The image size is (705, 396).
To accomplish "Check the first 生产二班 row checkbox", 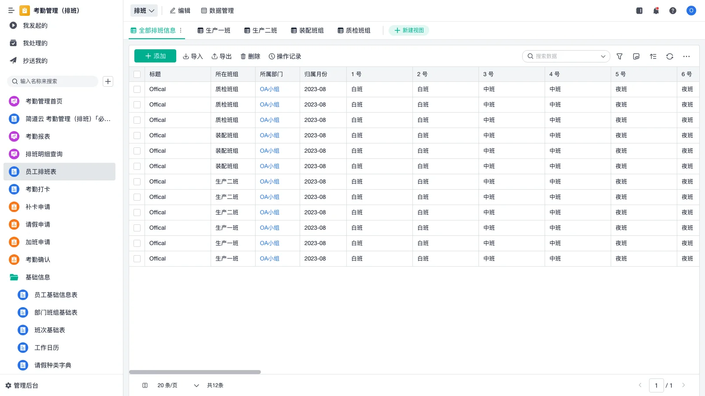I will (x=137, y=182).
